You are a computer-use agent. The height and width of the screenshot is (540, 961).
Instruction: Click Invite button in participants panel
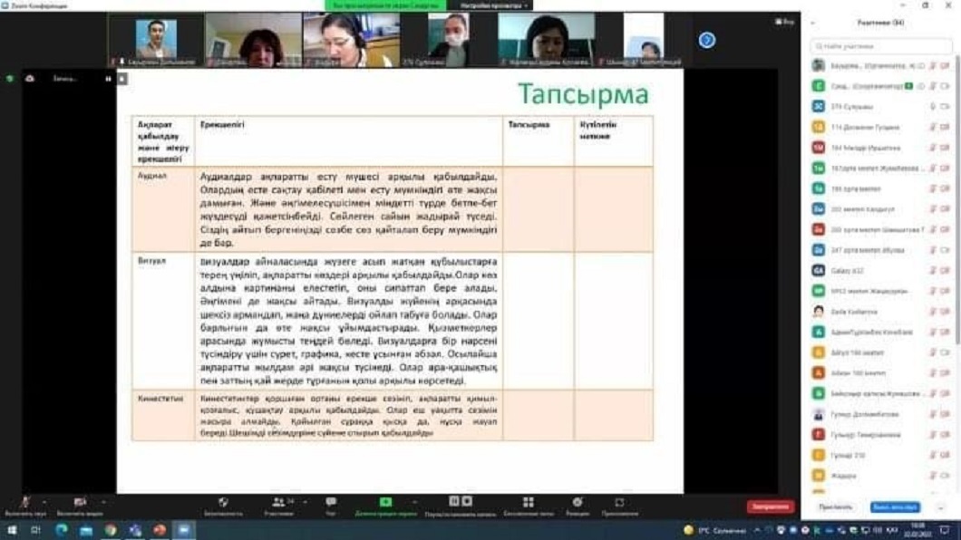click(835, 507)
